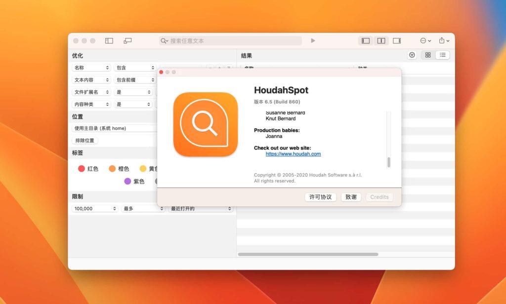Enable the 黄色 tag filter

click(143, 168)
